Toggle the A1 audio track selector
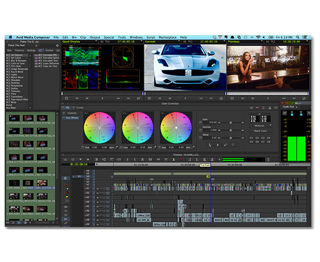 tap(87, 189)
